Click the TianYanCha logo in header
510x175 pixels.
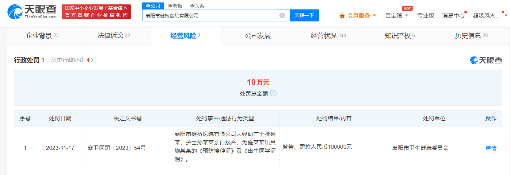point(32,12)
